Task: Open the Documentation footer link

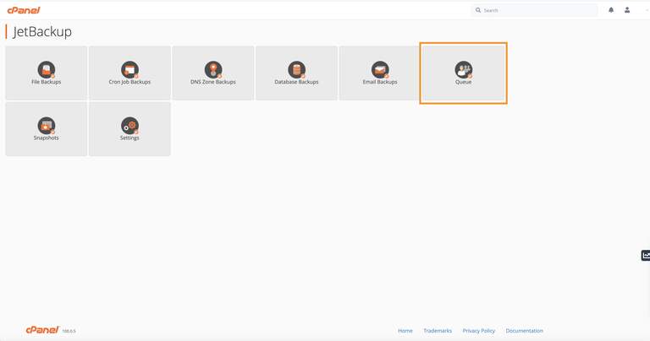Action: 524,331
